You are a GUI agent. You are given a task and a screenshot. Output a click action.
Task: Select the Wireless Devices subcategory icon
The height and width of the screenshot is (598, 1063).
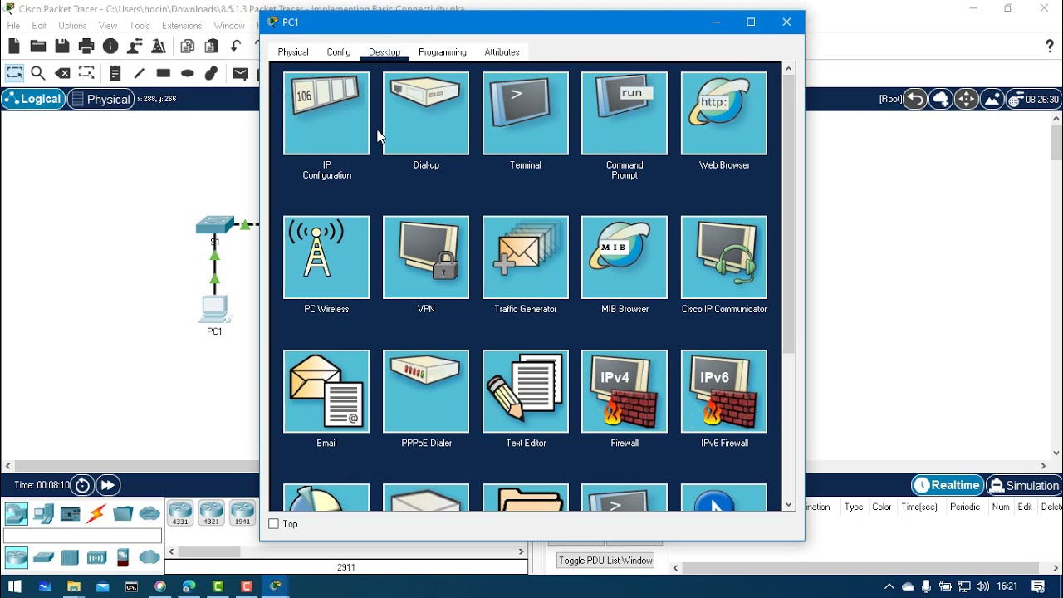pyautogui.click(x=96, y=557)
